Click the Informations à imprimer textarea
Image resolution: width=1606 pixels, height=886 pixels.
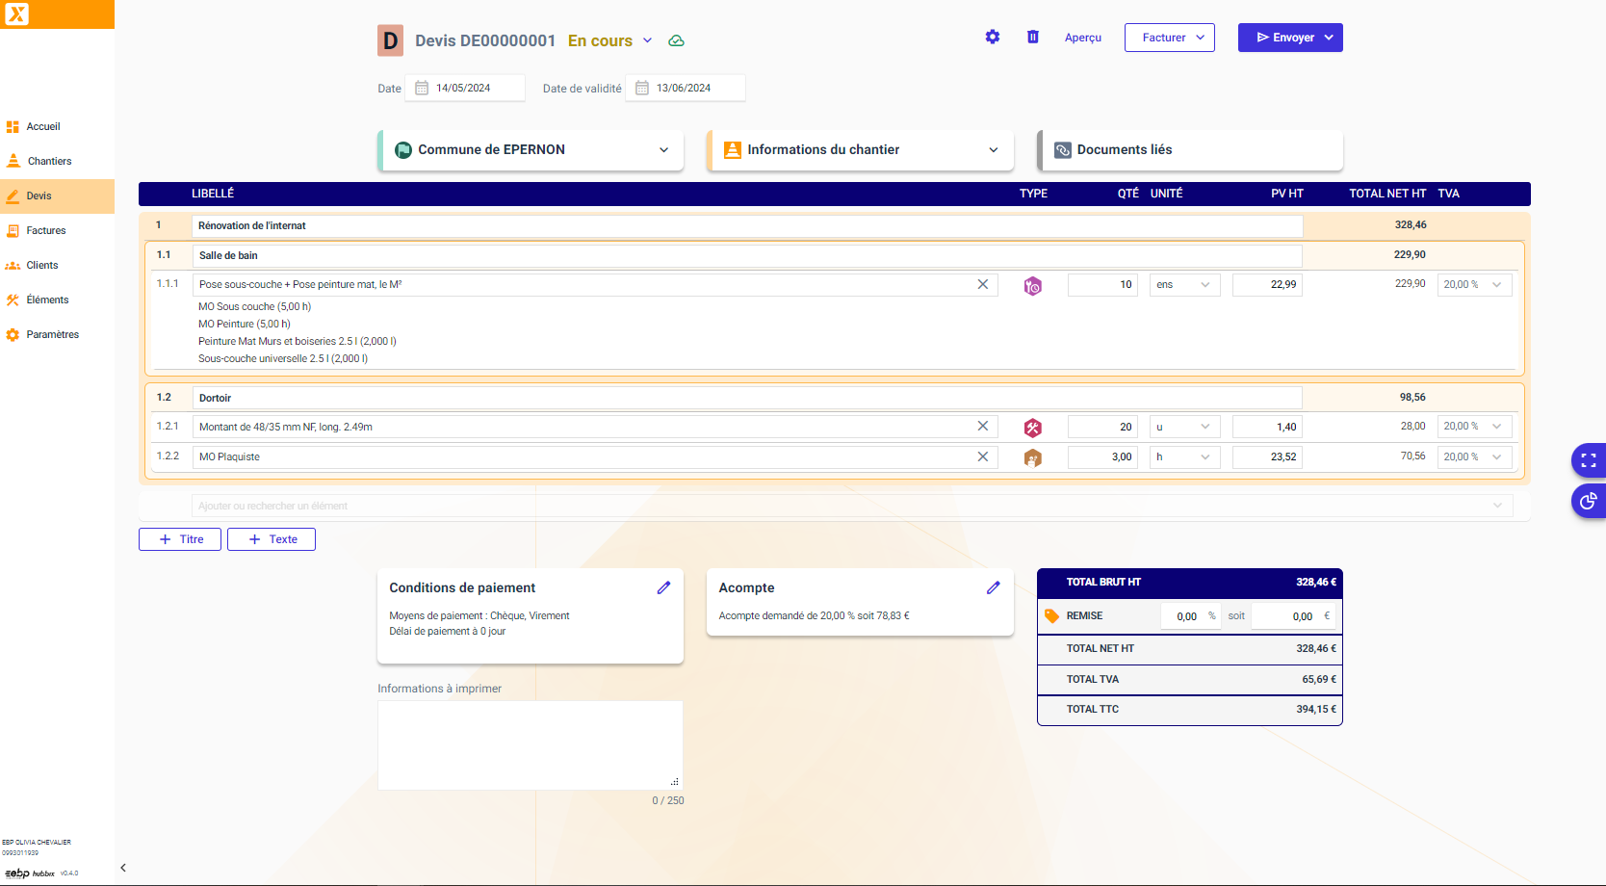coord(531,745)
